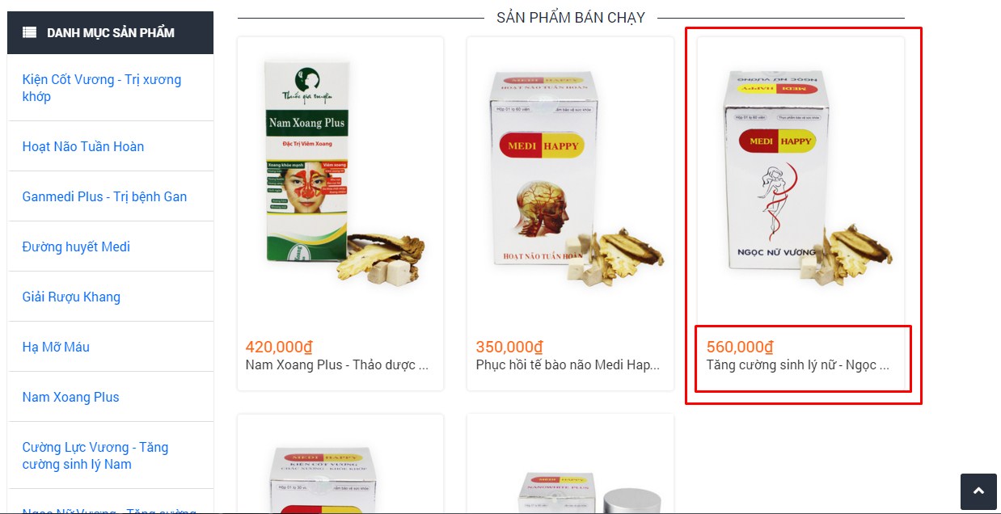Screen dimensions: 1001x514
Task: Click the list icon beside Danh mục sản phẩm
Action: tap(29, 33)
